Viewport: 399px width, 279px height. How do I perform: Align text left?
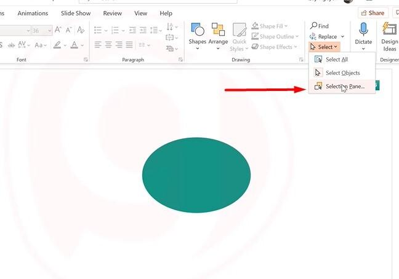coord(98,45)
